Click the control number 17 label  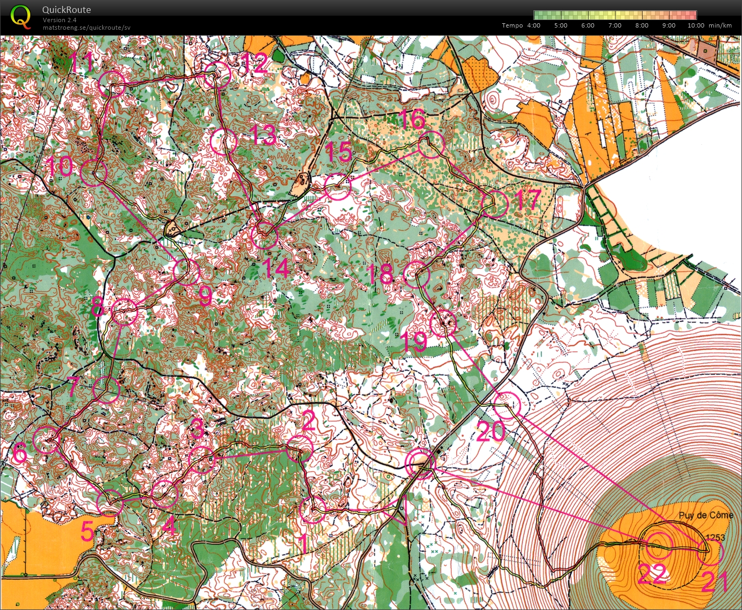[527, 200]
